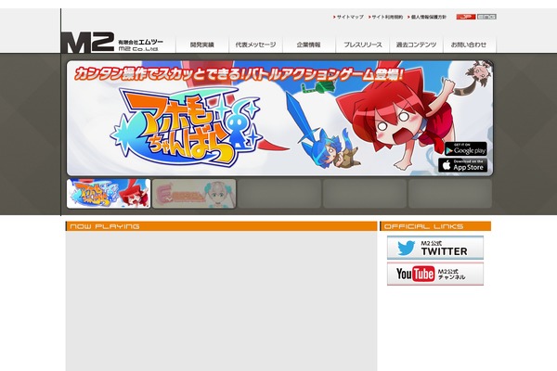Select the second slider thumbnail with teal-haired character
Image resolution: width=557 pixels, height=371 pixels.
click(x=194, y=194)
